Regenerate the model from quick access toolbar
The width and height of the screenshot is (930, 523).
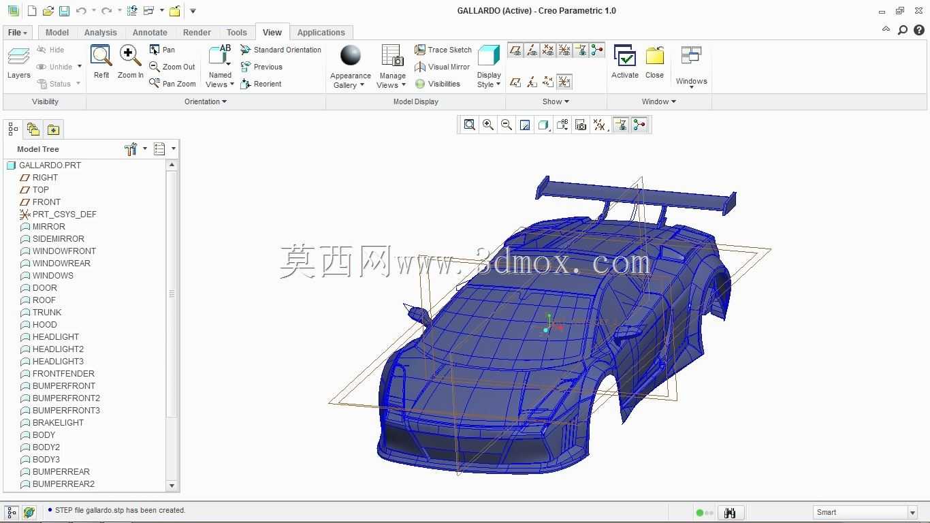pos(132,11)
